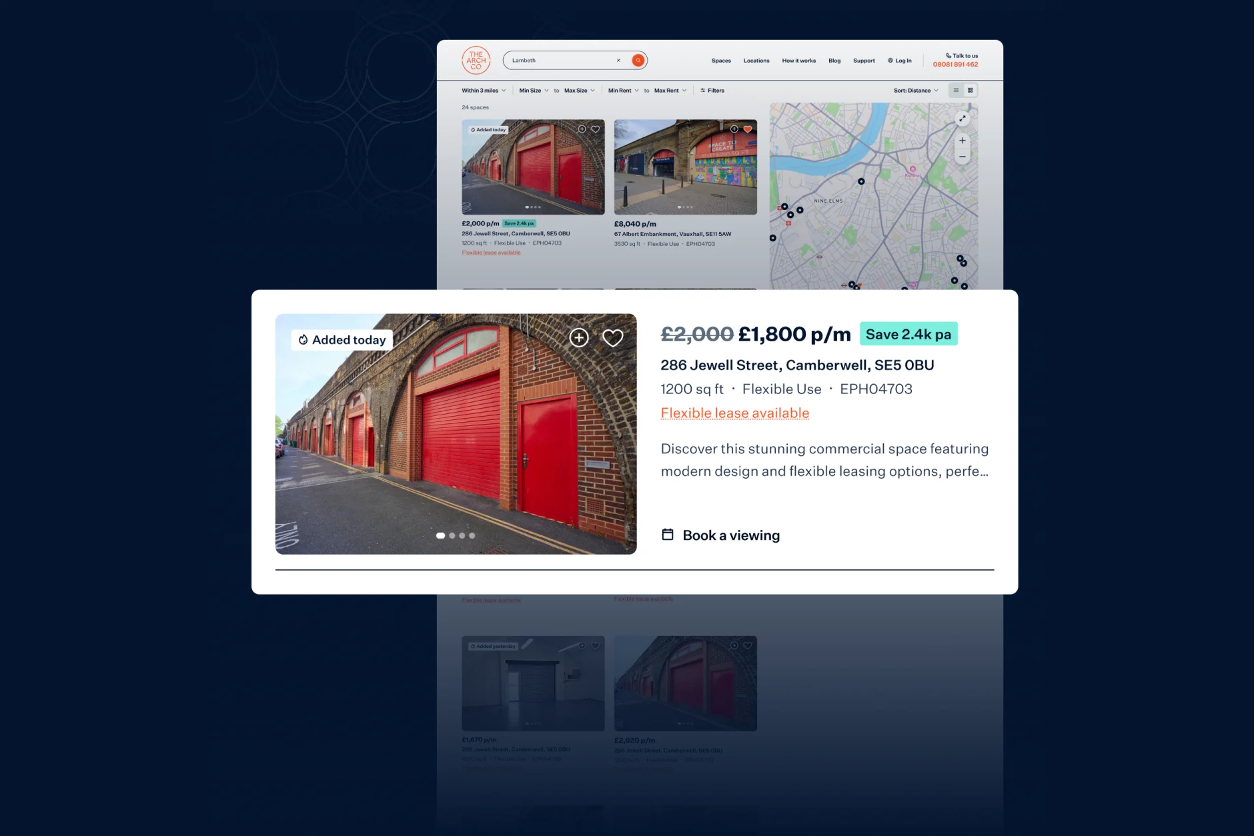
Task: Clear the Lambeth search text
Action: (618, 61)
